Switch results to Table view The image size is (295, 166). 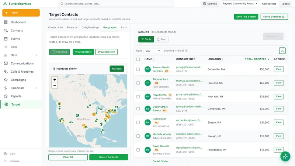coord(146,39)
